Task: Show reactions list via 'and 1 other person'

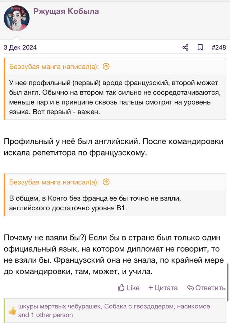Action: tap(46, 315)
